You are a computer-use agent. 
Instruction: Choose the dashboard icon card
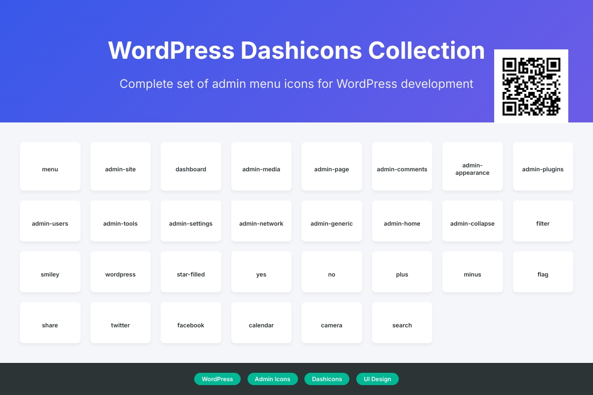(x=191, y=166)
